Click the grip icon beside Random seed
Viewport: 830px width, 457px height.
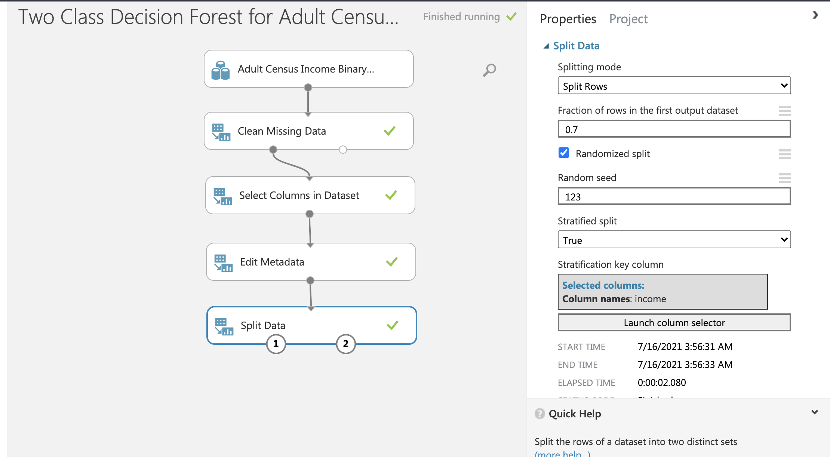(x=785, y=178)
